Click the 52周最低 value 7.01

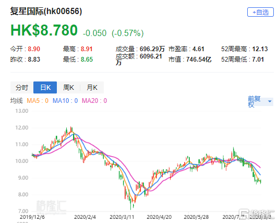(x=258, y=60)
